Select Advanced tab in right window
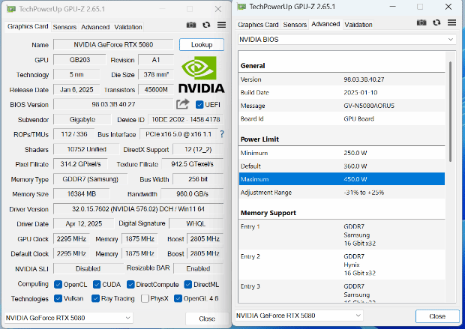Image resolution: width=465 pixels, height=329 pixels. tap(325, 24)
